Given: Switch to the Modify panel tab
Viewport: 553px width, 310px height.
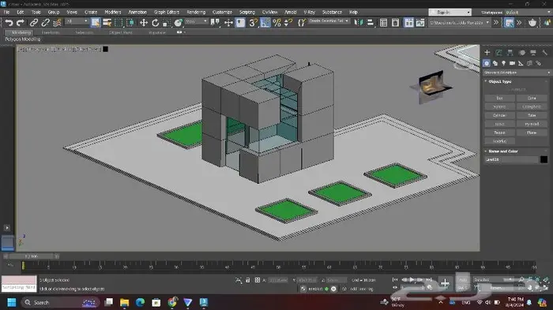Looking at the screenshot, I should 498,53.
